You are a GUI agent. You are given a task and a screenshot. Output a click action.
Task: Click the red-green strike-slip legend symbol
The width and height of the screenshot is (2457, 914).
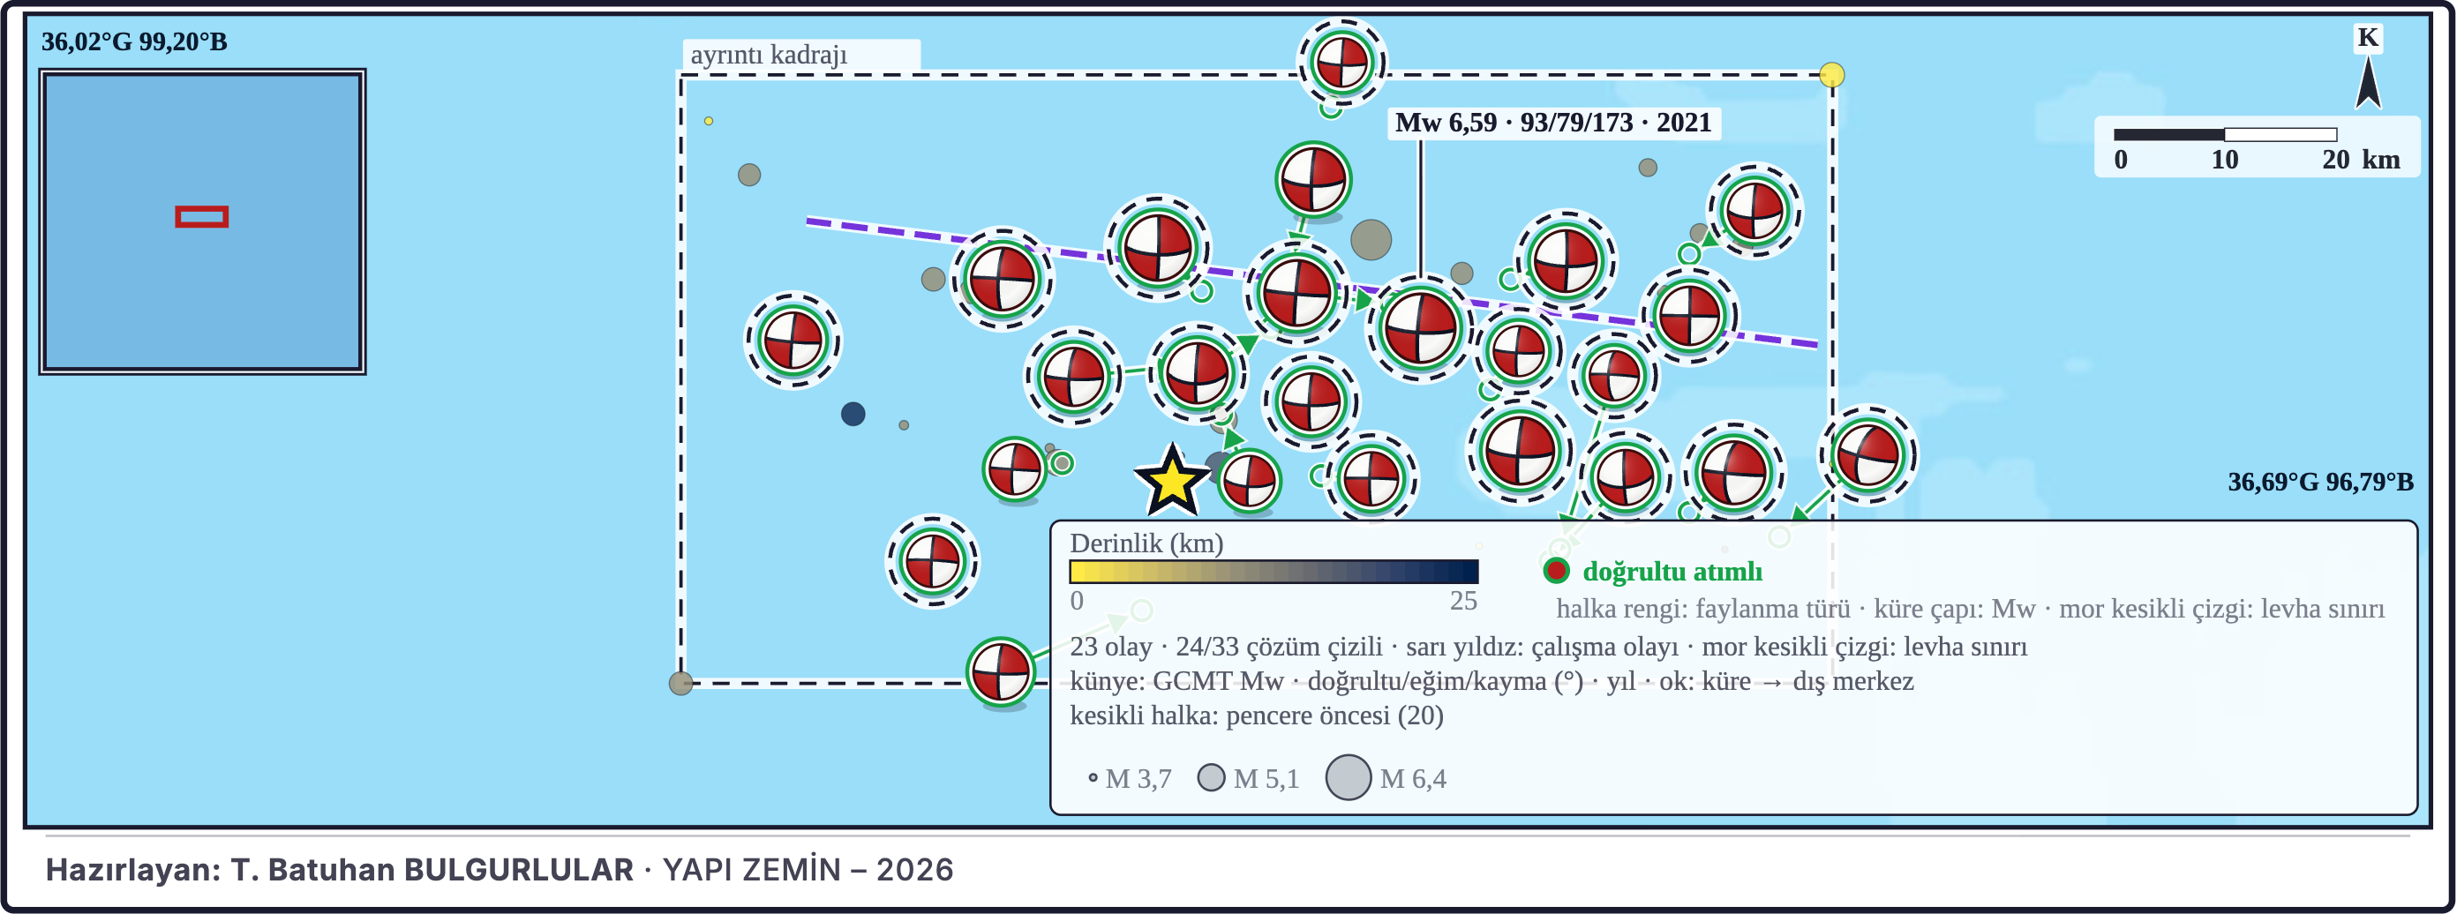(1556, 571)
